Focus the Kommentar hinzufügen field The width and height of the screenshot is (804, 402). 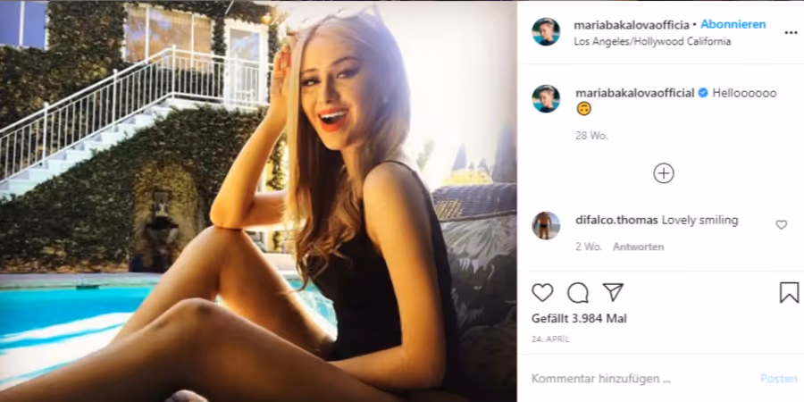pos(641,379)
